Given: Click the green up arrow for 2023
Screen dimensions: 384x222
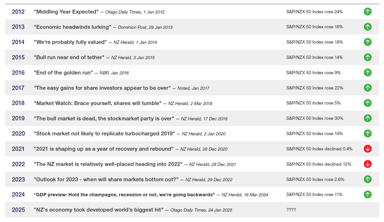Looking at the screenshot, I should point(367,179).
